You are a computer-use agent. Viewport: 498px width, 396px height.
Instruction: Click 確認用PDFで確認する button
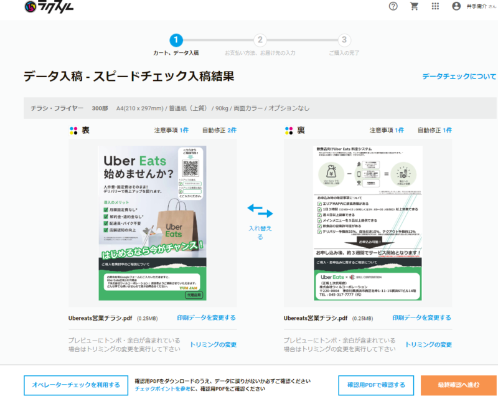click(x=376, y=385)
